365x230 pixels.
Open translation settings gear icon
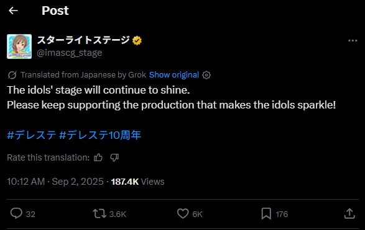click(x=206, y=75)
